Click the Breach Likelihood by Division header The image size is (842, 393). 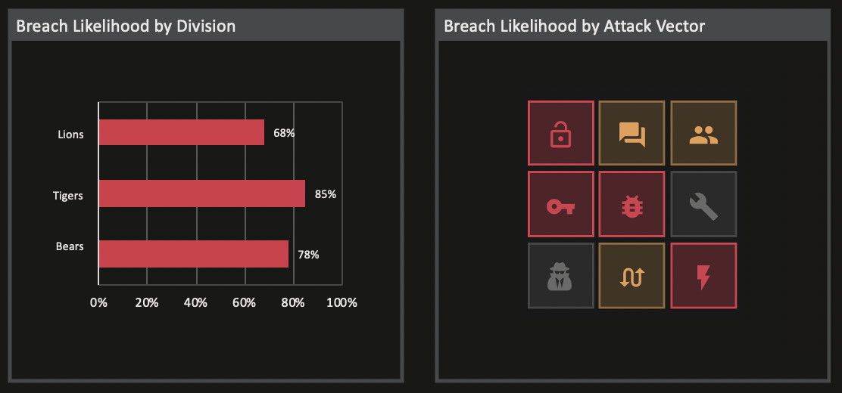126,26
